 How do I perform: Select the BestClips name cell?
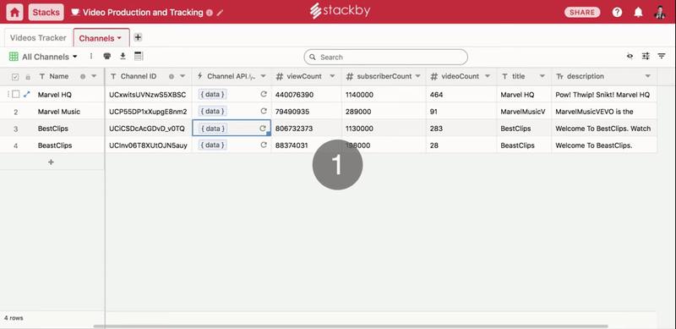click(x=53, y=129)
